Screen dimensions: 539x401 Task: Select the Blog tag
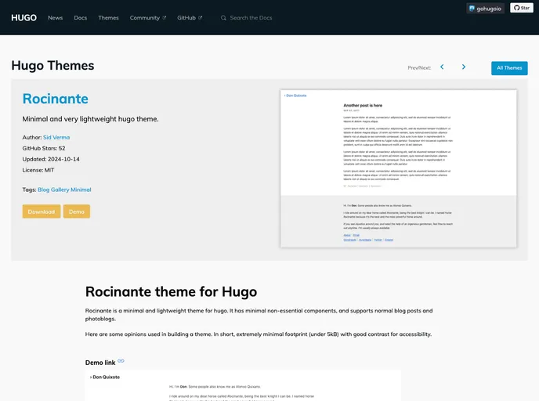[x=43, y=190]
